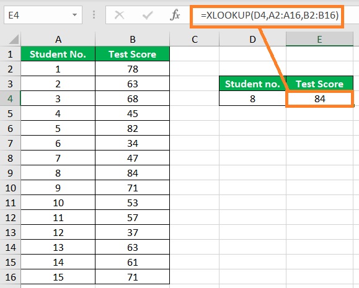Click the Enter checkmark icon in formula bar
Screen dimensions: 359x288
(x=147, y=15)
